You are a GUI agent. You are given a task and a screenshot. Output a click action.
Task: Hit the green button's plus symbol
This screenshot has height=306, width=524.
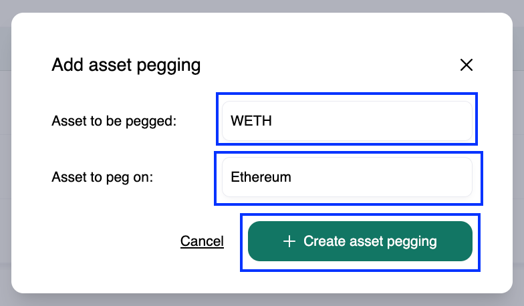(289, 241)
